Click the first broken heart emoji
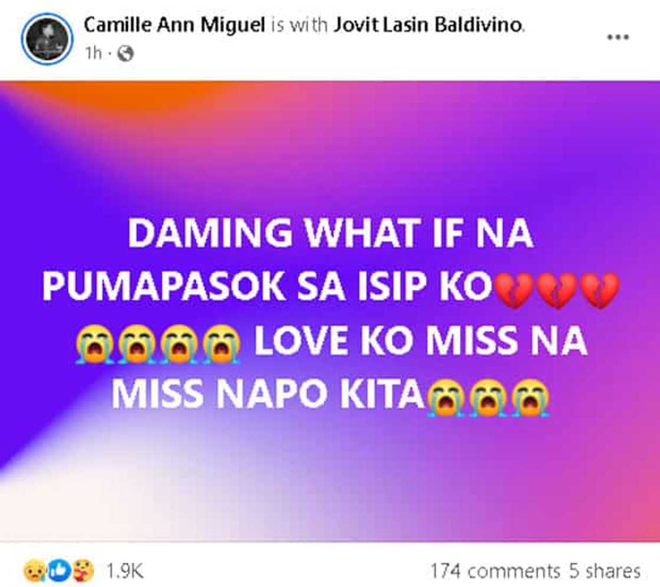 pos(515,290)
